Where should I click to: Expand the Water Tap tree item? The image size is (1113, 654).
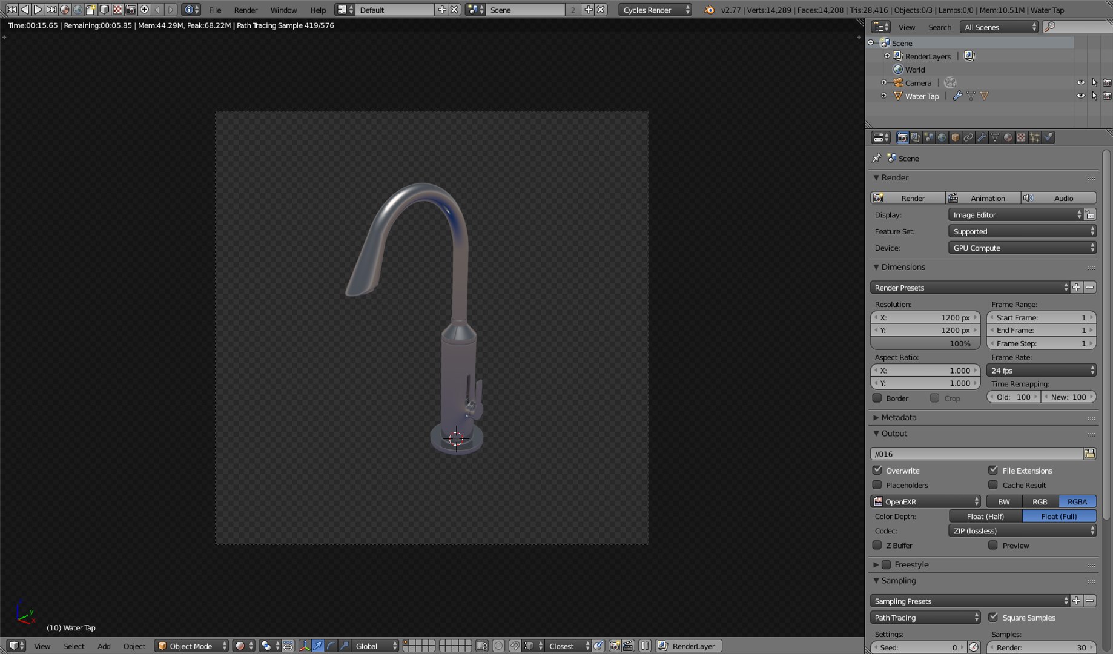pos(883,96)
